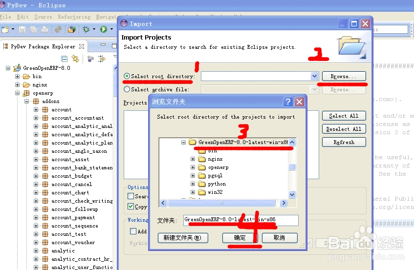Open the File menu
The image size is (414, 270).
pos(5,17)
